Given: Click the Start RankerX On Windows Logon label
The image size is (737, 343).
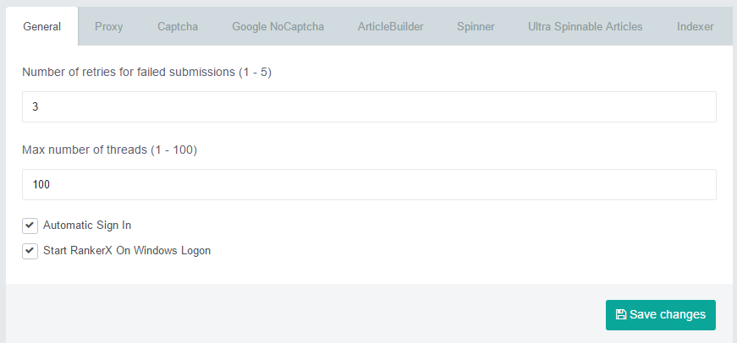Looking at the screenshot, I should click(x=127, y=251).
